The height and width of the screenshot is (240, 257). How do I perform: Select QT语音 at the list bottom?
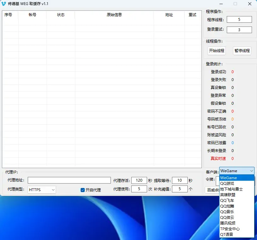(x=237, y=234)
